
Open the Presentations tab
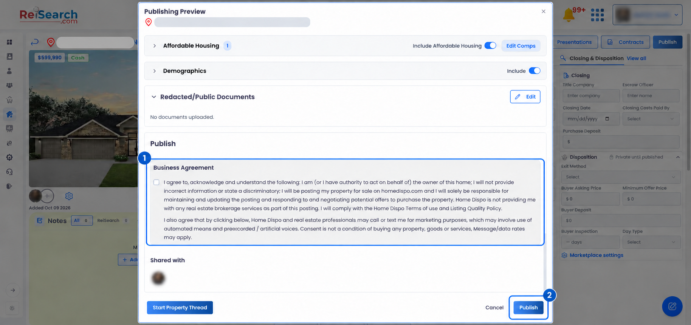tap(575, 42)
